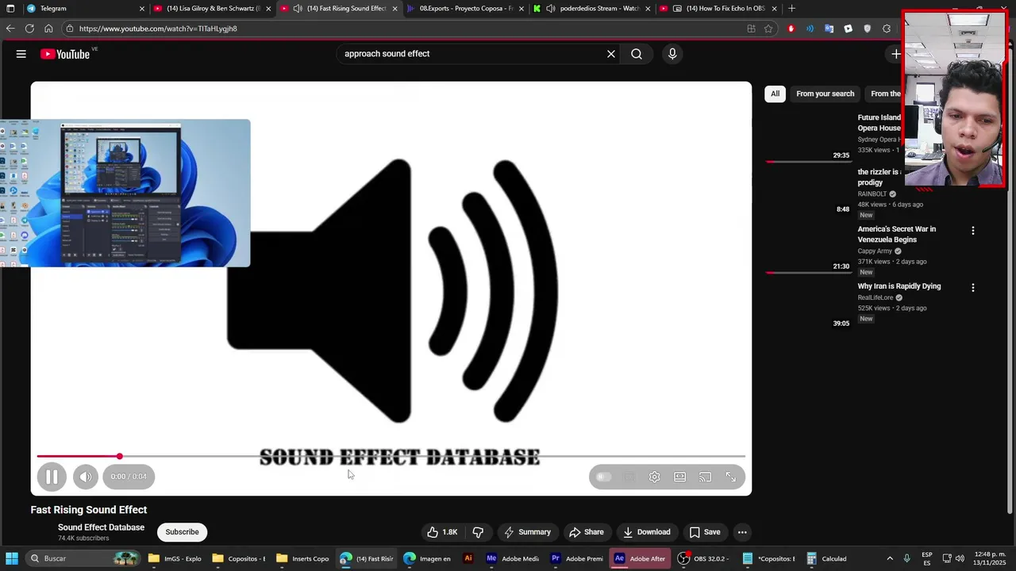The image size is (1016, 571).
Task: Subscribe to Sound Effect Database
Action: [x=182, y=532]
